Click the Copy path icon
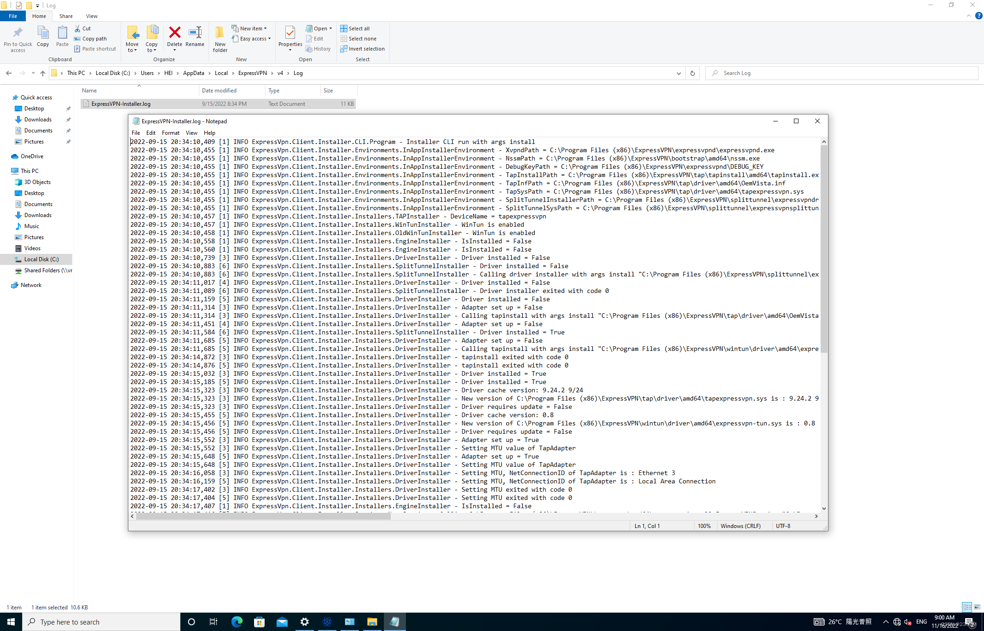The height and width of the screenshot is (631, 984). (x=91, y=39)
